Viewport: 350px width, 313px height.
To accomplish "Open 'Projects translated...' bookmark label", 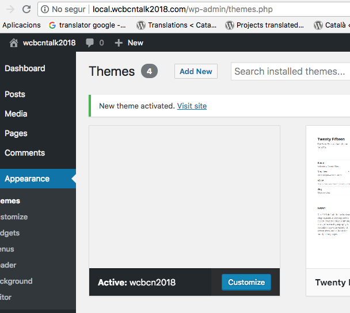I will tap(270, 25).
